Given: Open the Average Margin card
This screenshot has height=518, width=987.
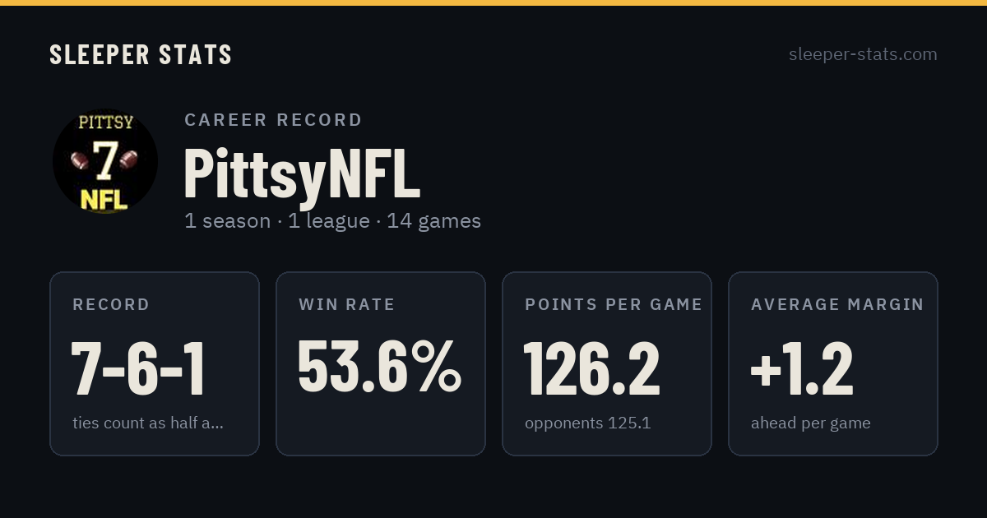Looking at the screenshot, I should pyautogui.click(x=833, y=363).
